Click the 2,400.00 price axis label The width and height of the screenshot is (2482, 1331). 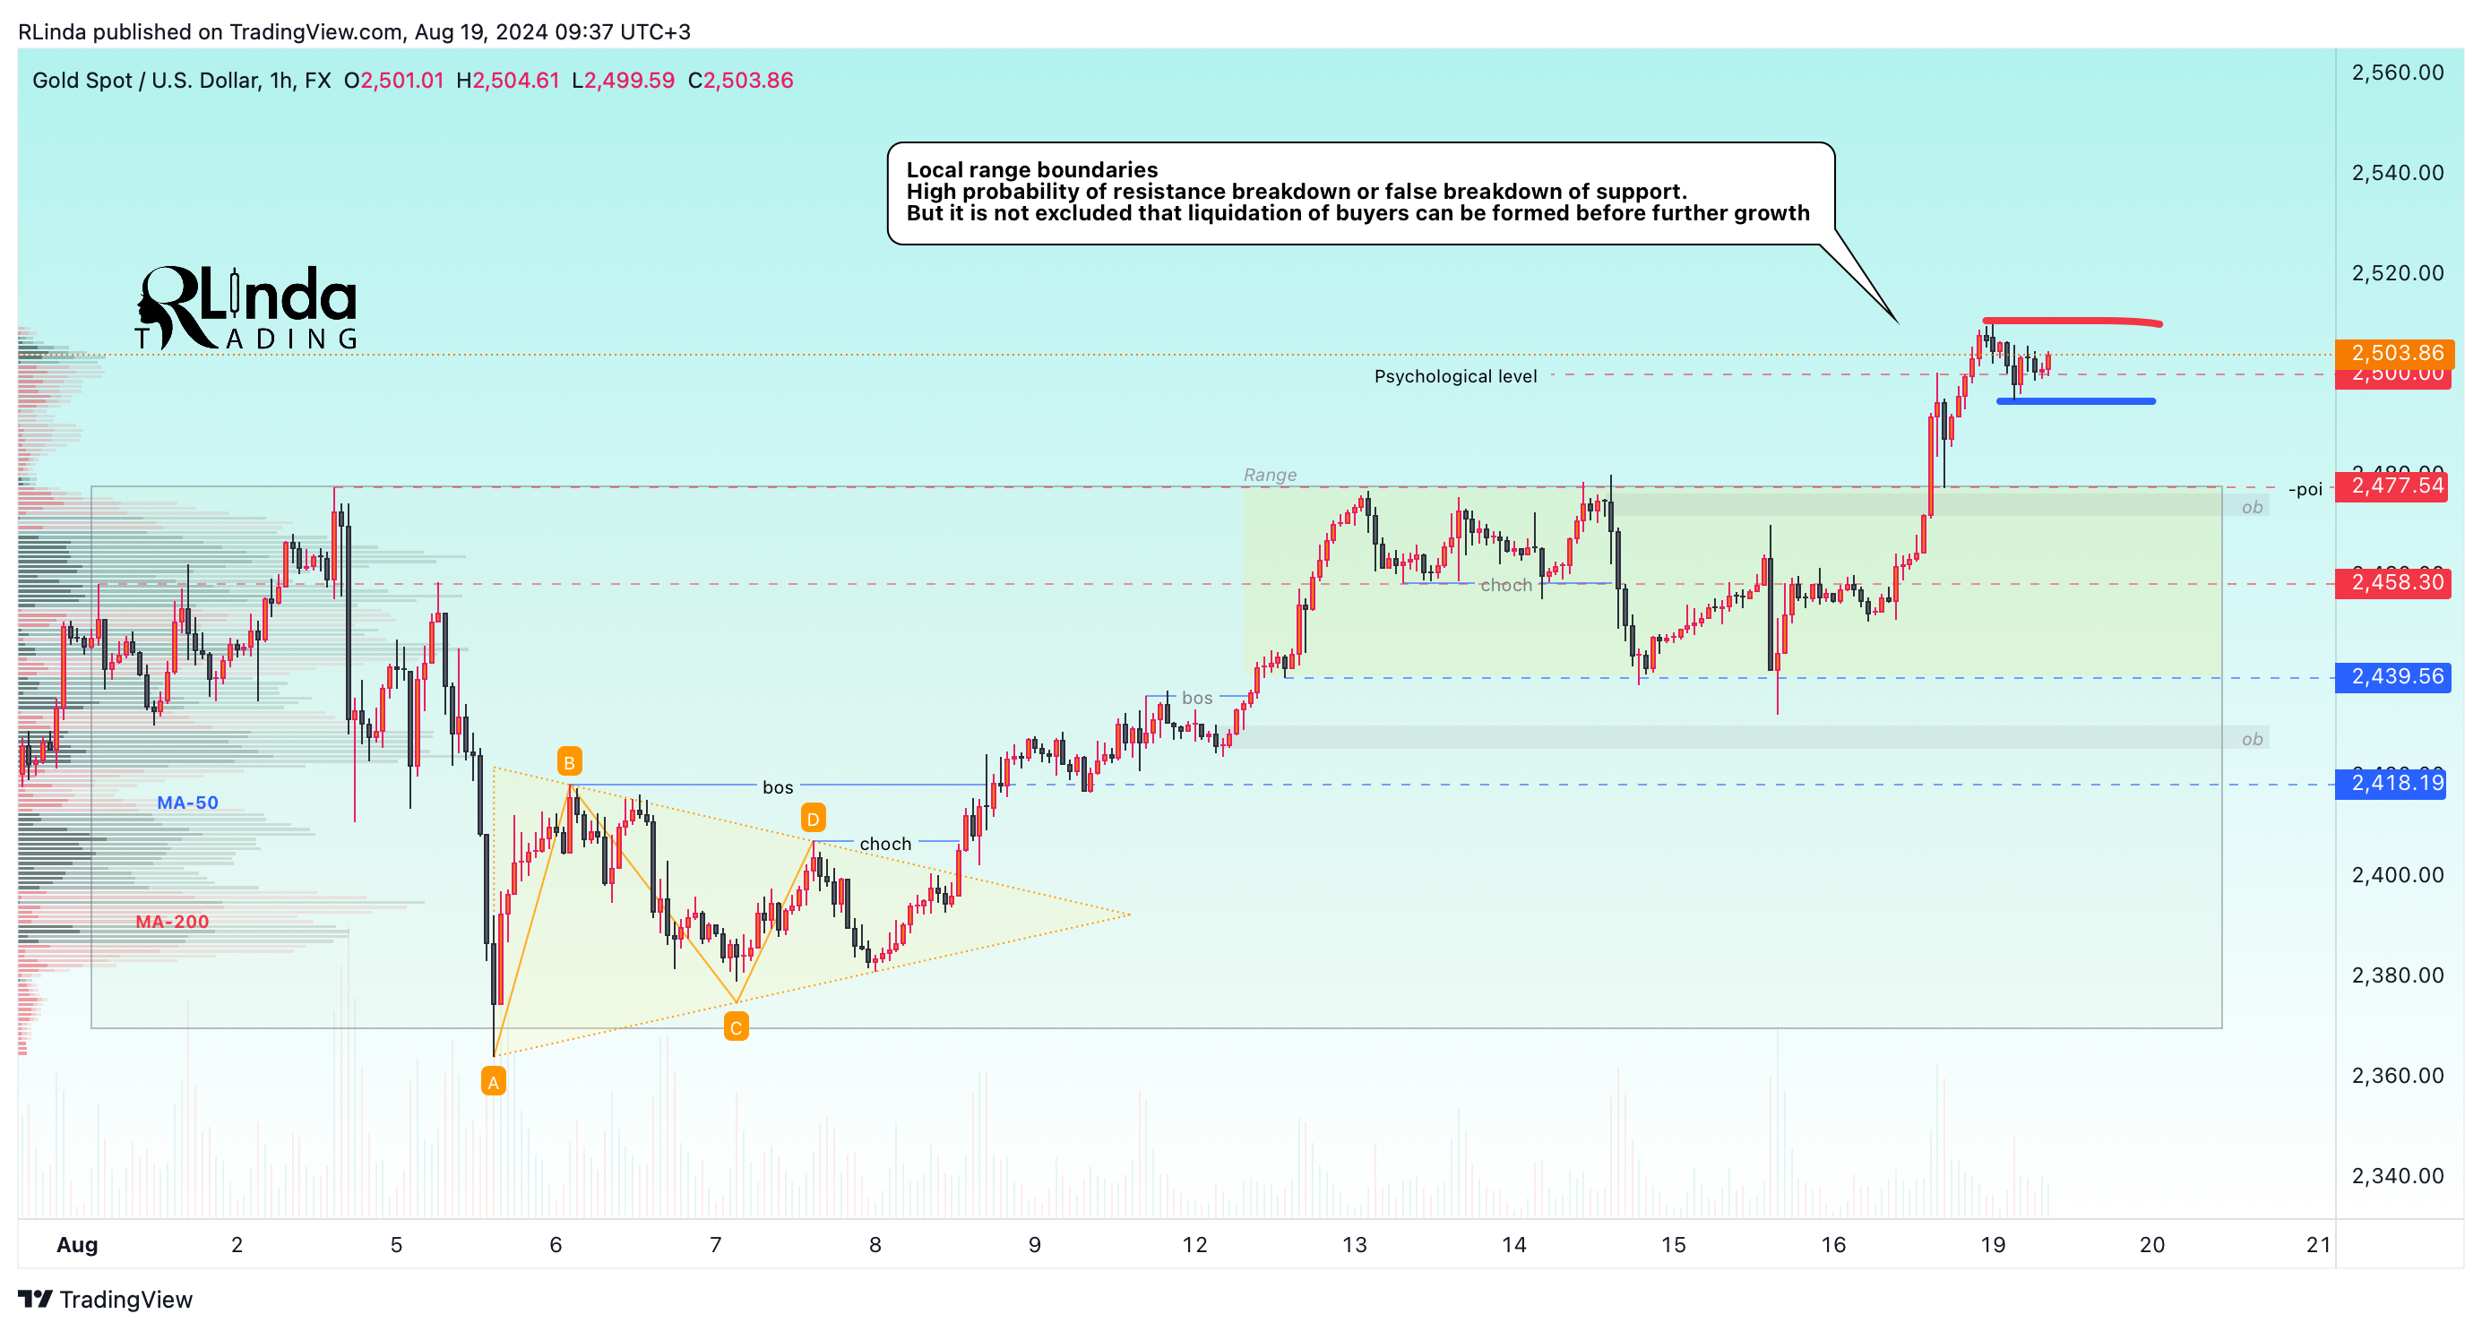pos(2397,874)
